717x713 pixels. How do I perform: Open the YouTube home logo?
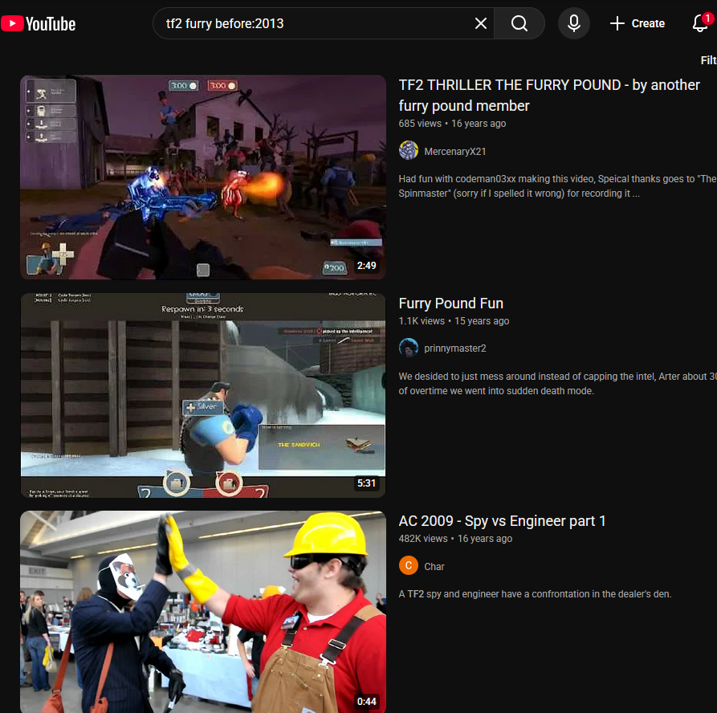pos(39,24)
